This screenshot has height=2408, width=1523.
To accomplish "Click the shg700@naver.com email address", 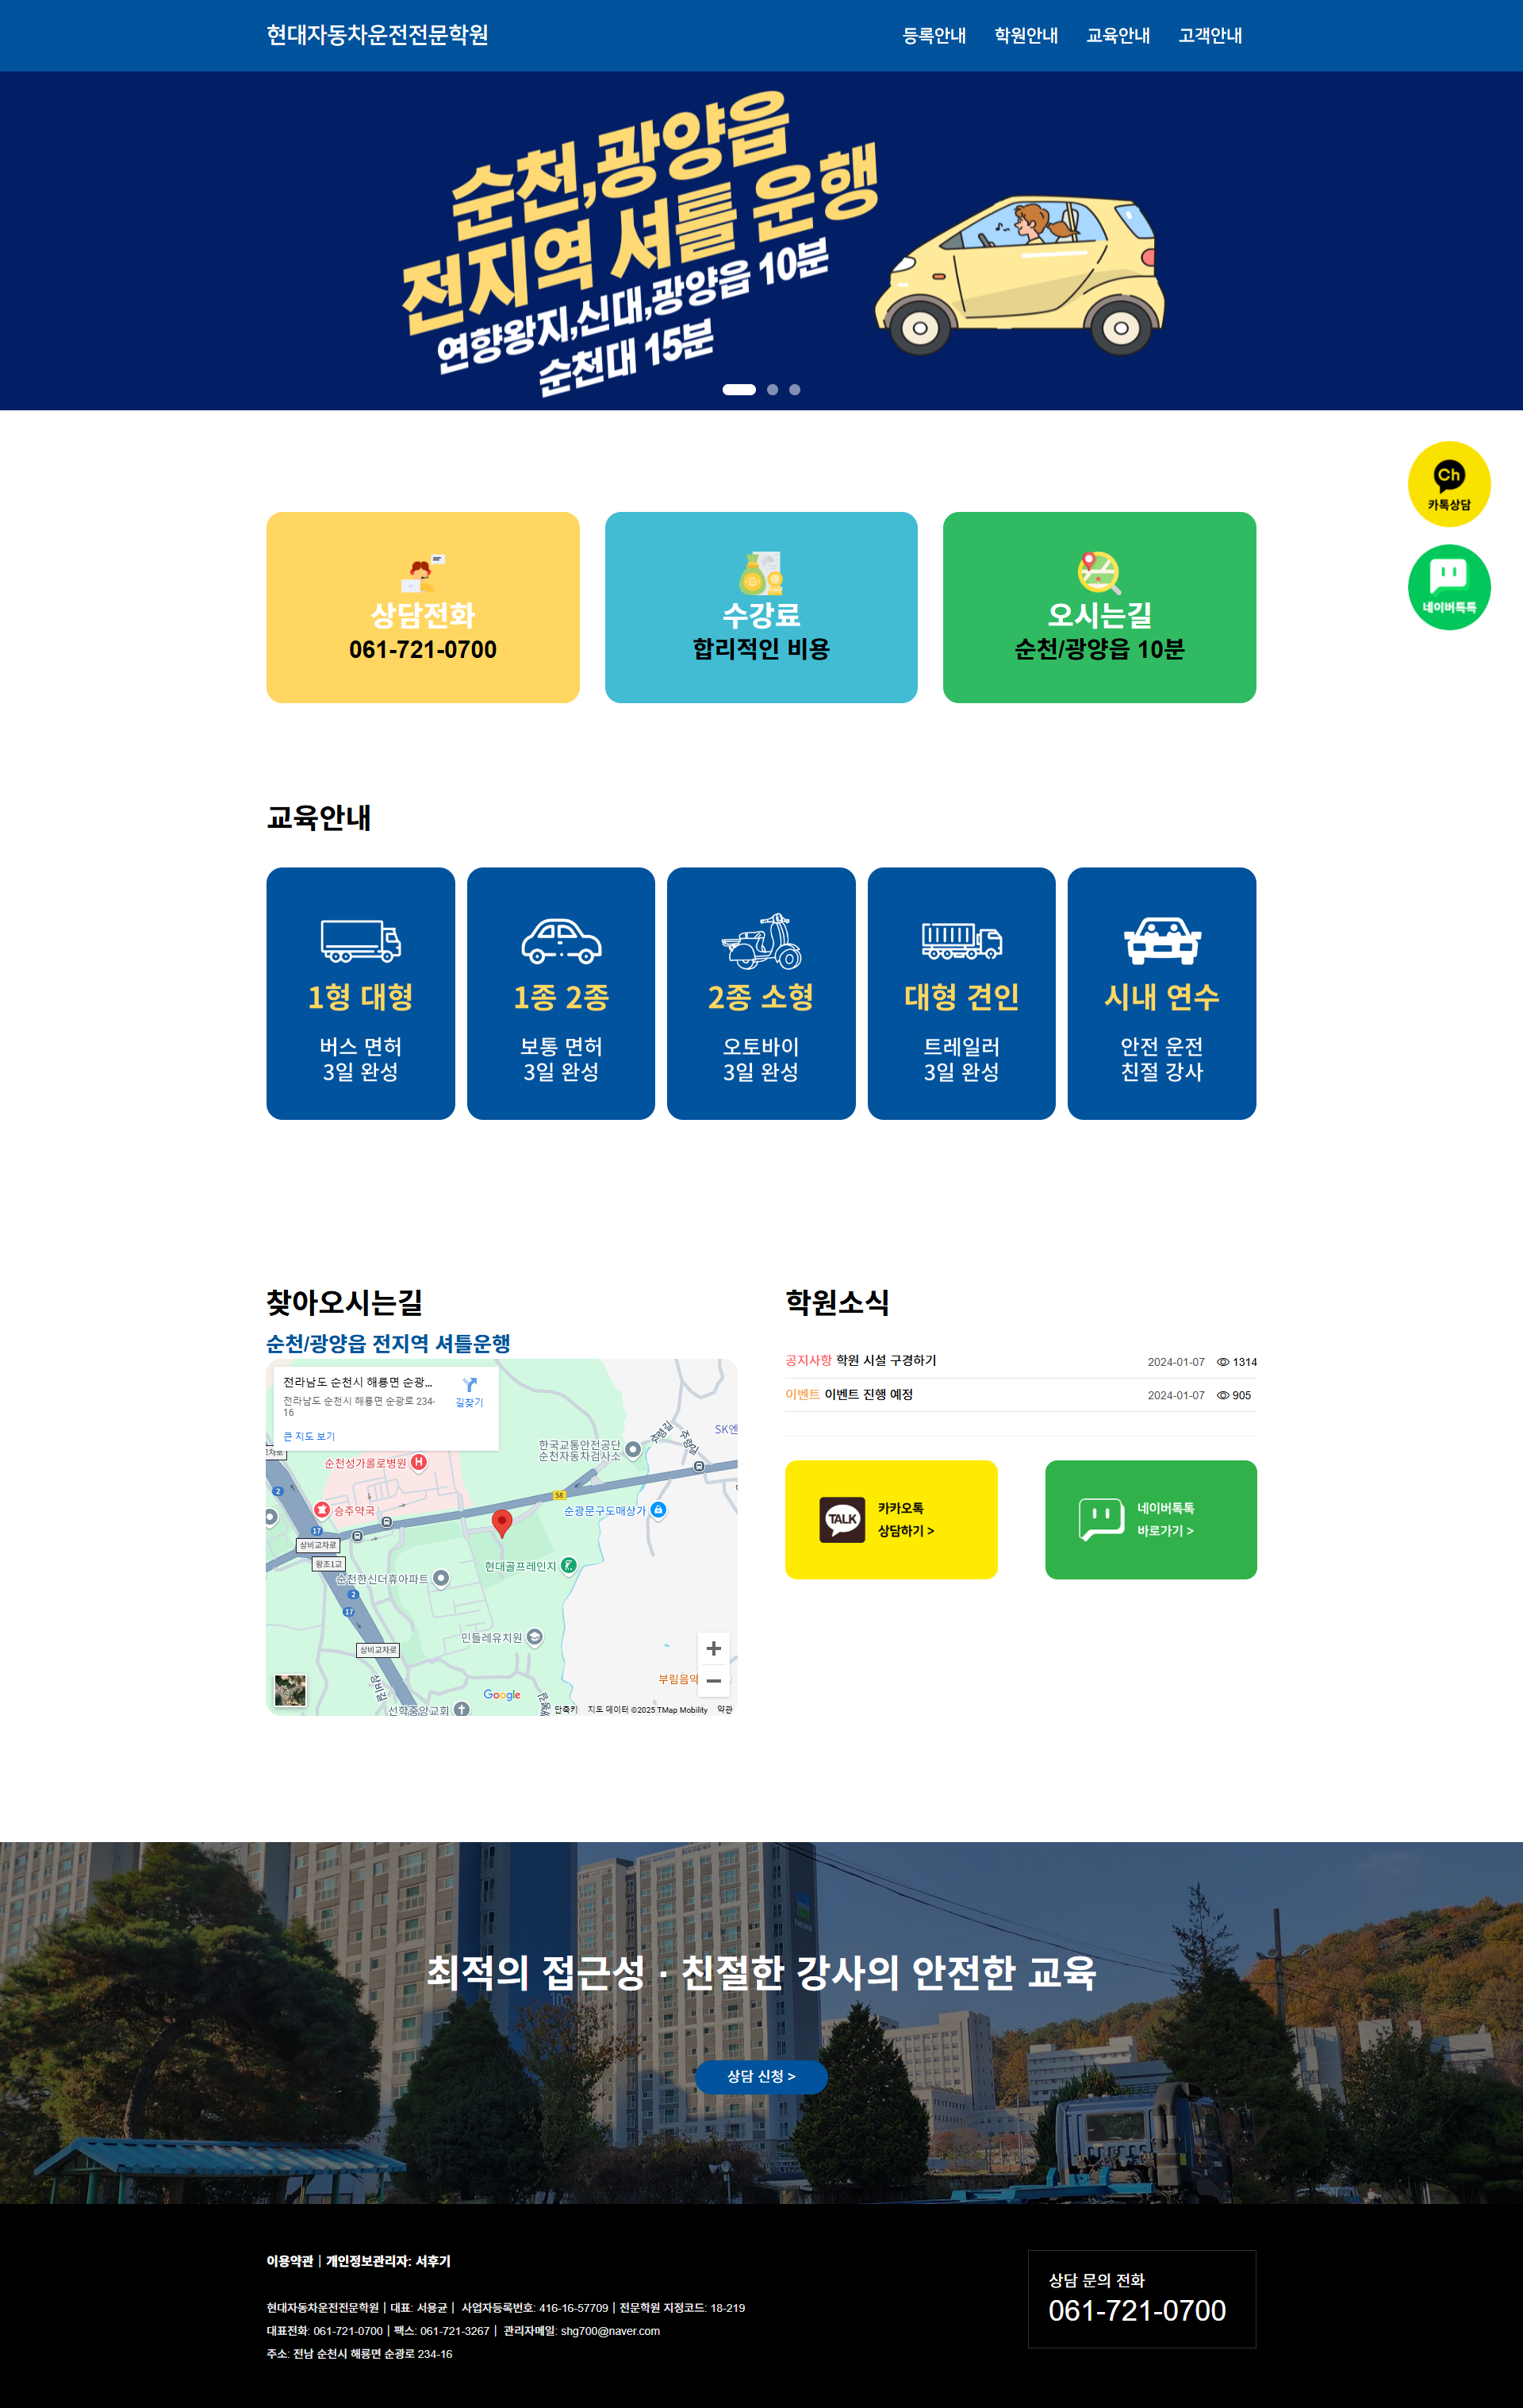I will point(610,2331).
